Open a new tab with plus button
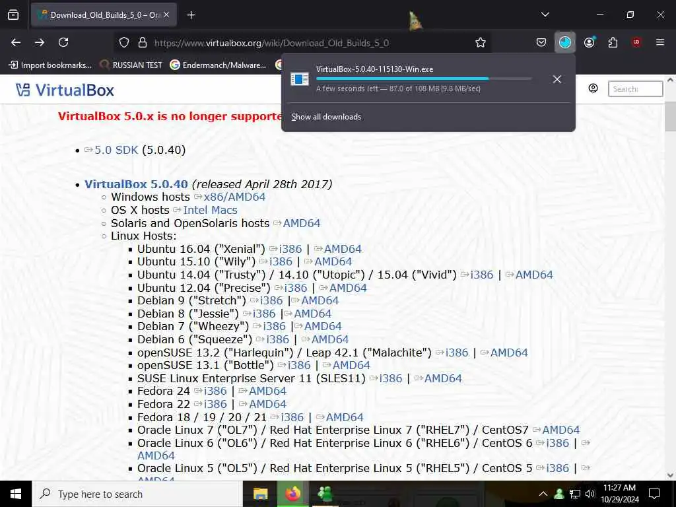 tap(191, 15)
